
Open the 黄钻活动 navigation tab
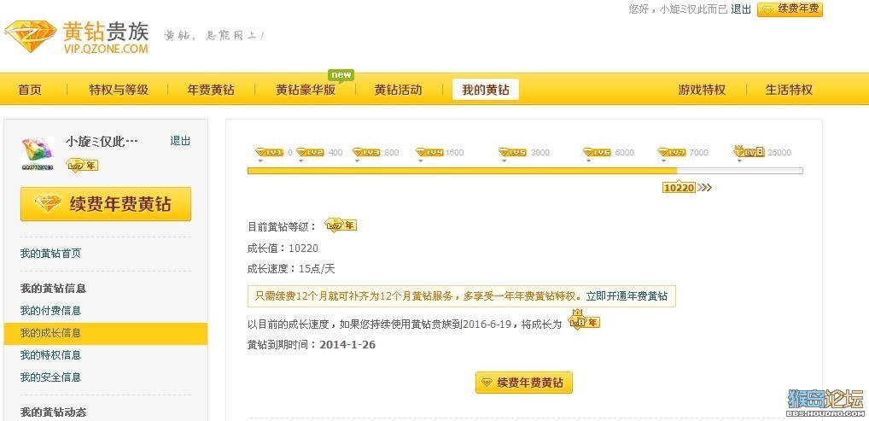pos(398,90)
